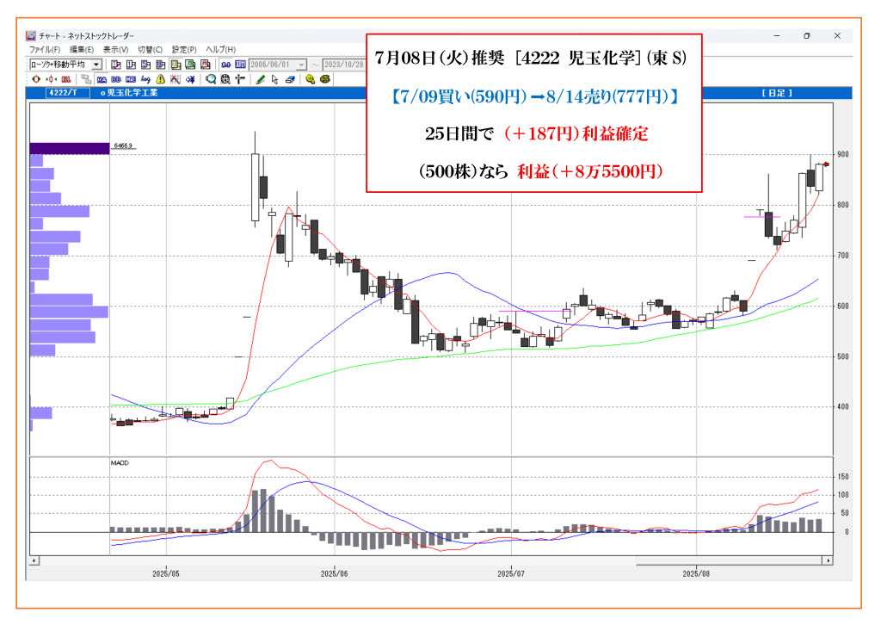Click the yellow warning triangle icon
The image size is (881, 625).
point(160,79)
